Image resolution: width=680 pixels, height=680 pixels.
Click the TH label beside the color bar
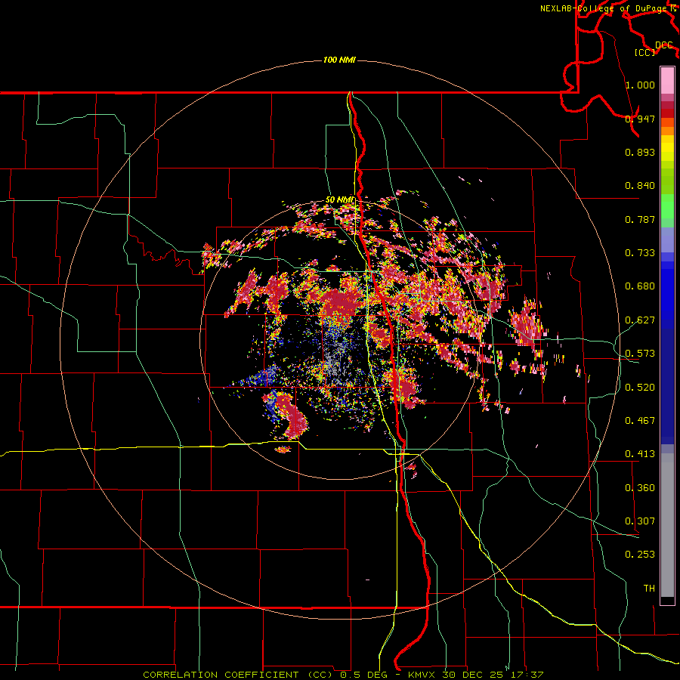pyautogui.click(x=649, y=589)
